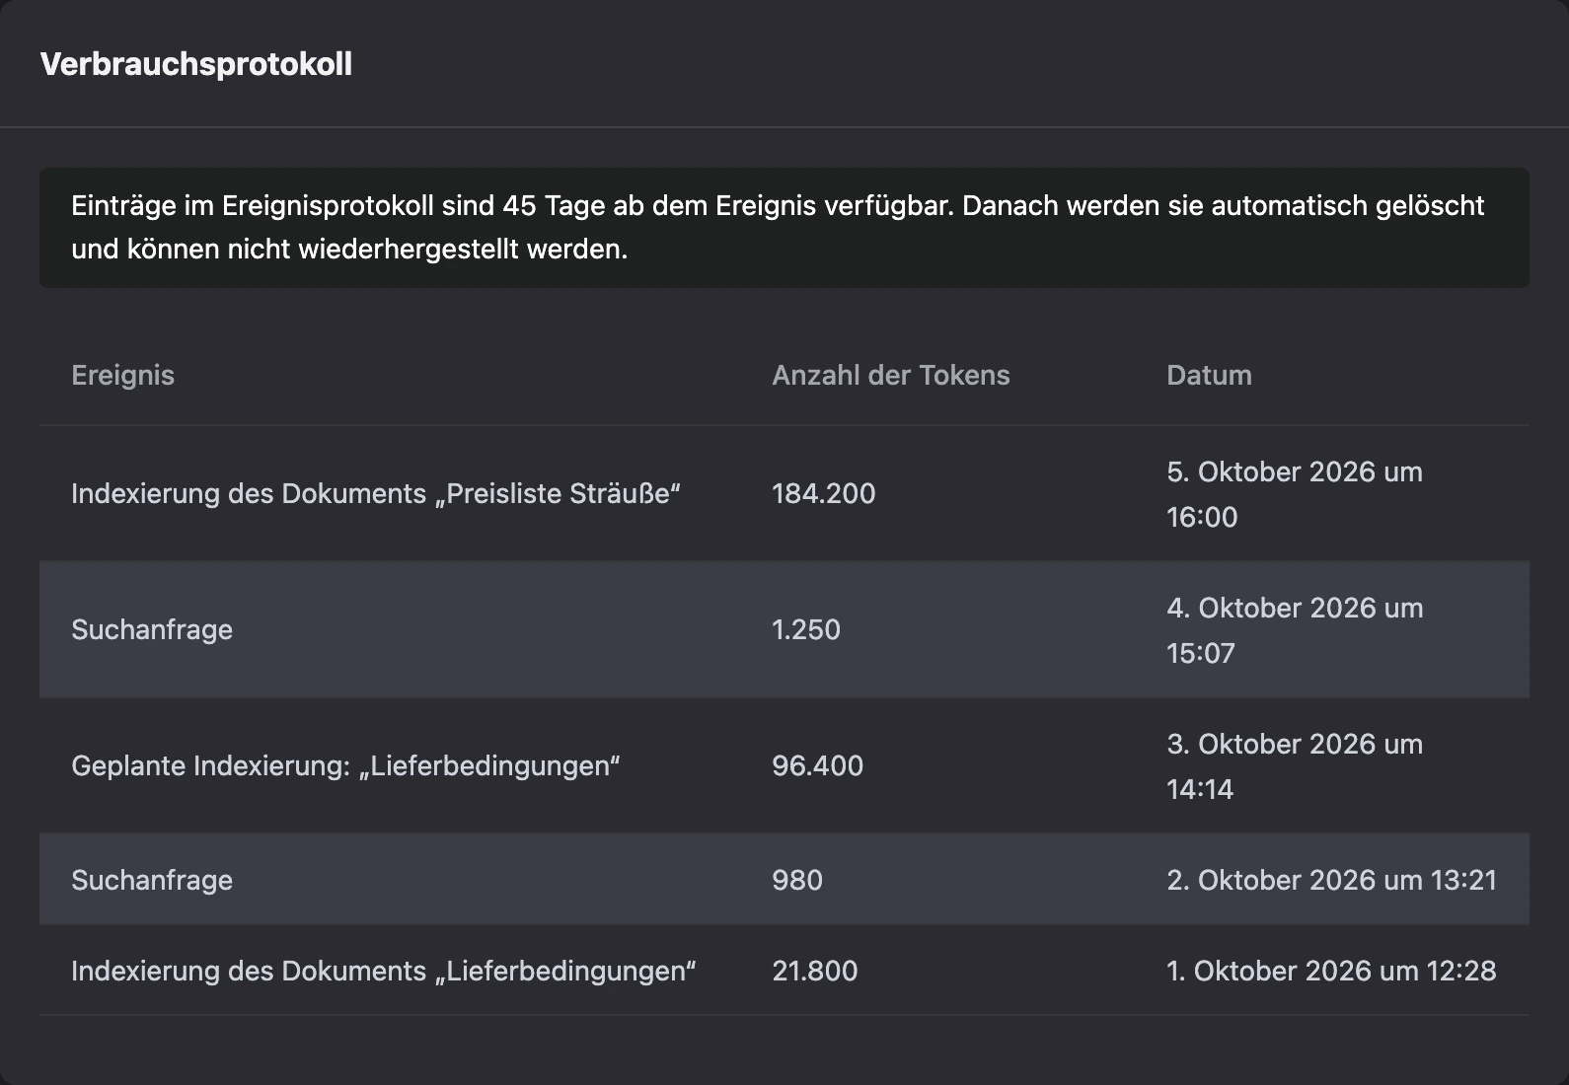Click the 45 Tage retention notice text

pos(778,227)
